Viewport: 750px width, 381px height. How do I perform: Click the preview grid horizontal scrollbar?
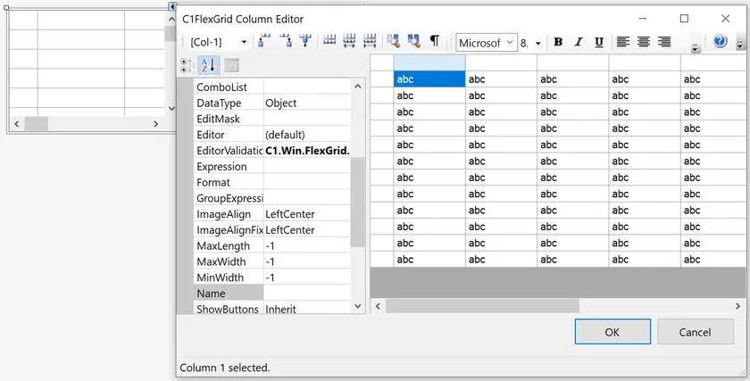(482, 305)
